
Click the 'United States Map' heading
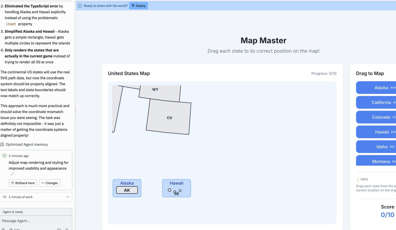pos(129,73)
